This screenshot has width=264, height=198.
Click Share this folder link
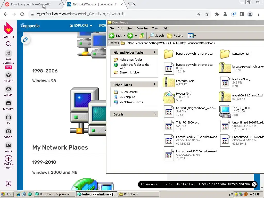point(129,72)
